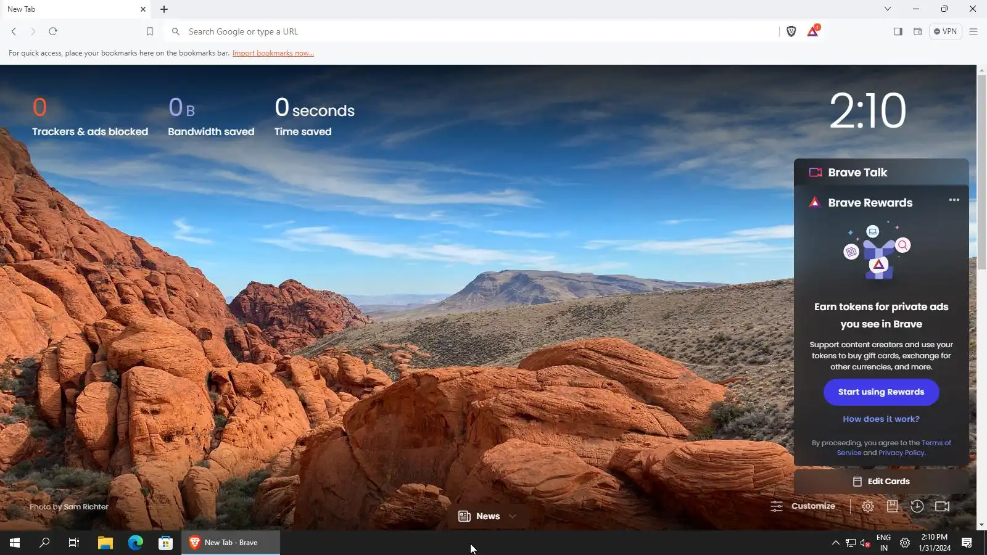987x555 pixels.
Task: Open settings gear in system tray
Action: (905, 543)
